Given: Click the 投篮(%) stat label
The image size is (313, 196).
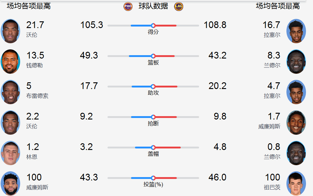Looking at the screenshot, I should (153, 184).
